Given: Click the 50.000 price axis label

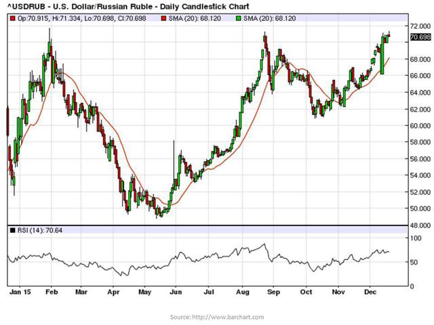Looking at the screenshot, I should (x=420, y=209).
